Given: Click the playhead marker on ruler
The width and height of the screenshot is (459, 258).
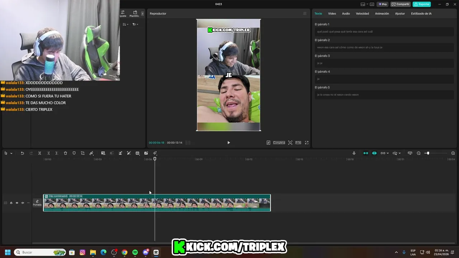Looking at the screenshot, I should [x=155, y=159].
